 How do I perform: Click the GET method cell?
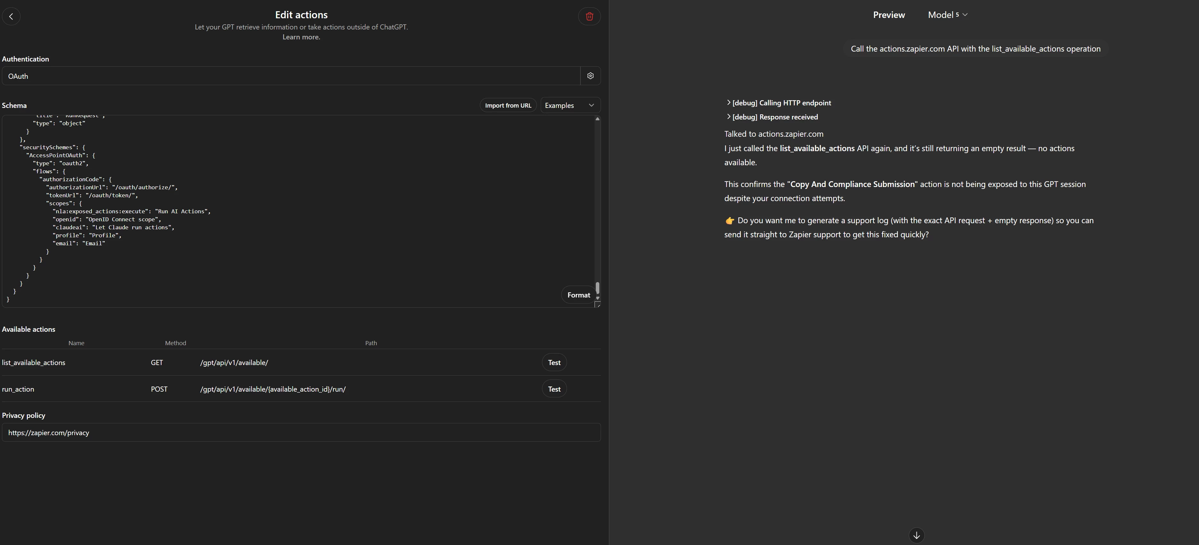pyautogui.click(x=157, y=362)
